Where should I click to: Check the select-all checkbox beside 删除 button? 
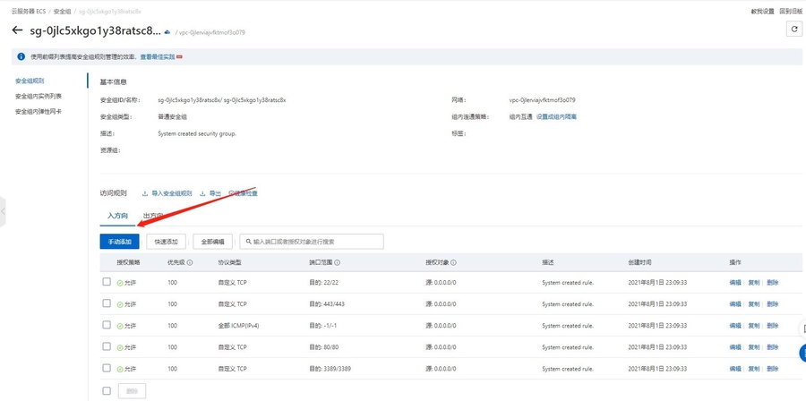(107, 391)
